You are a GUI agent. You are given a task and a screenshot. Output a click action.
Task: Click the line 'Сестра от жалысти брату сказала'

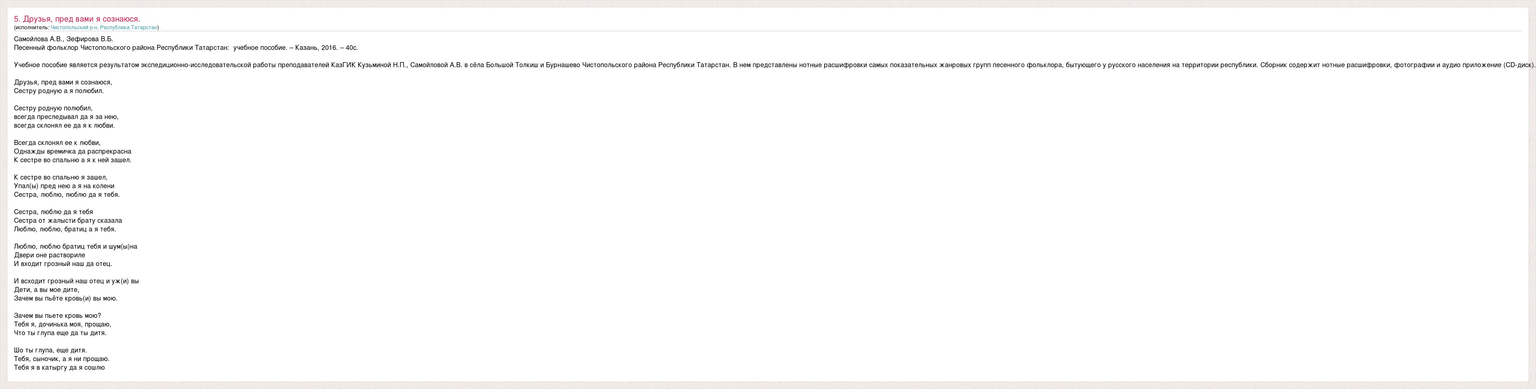67,221
